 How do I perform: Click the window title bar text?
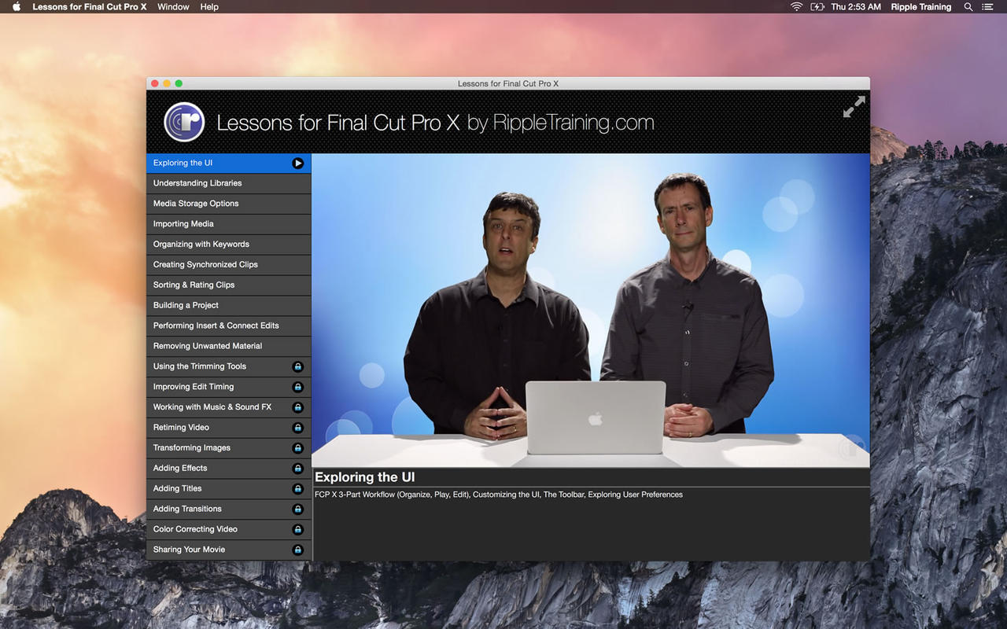(508, 83)
